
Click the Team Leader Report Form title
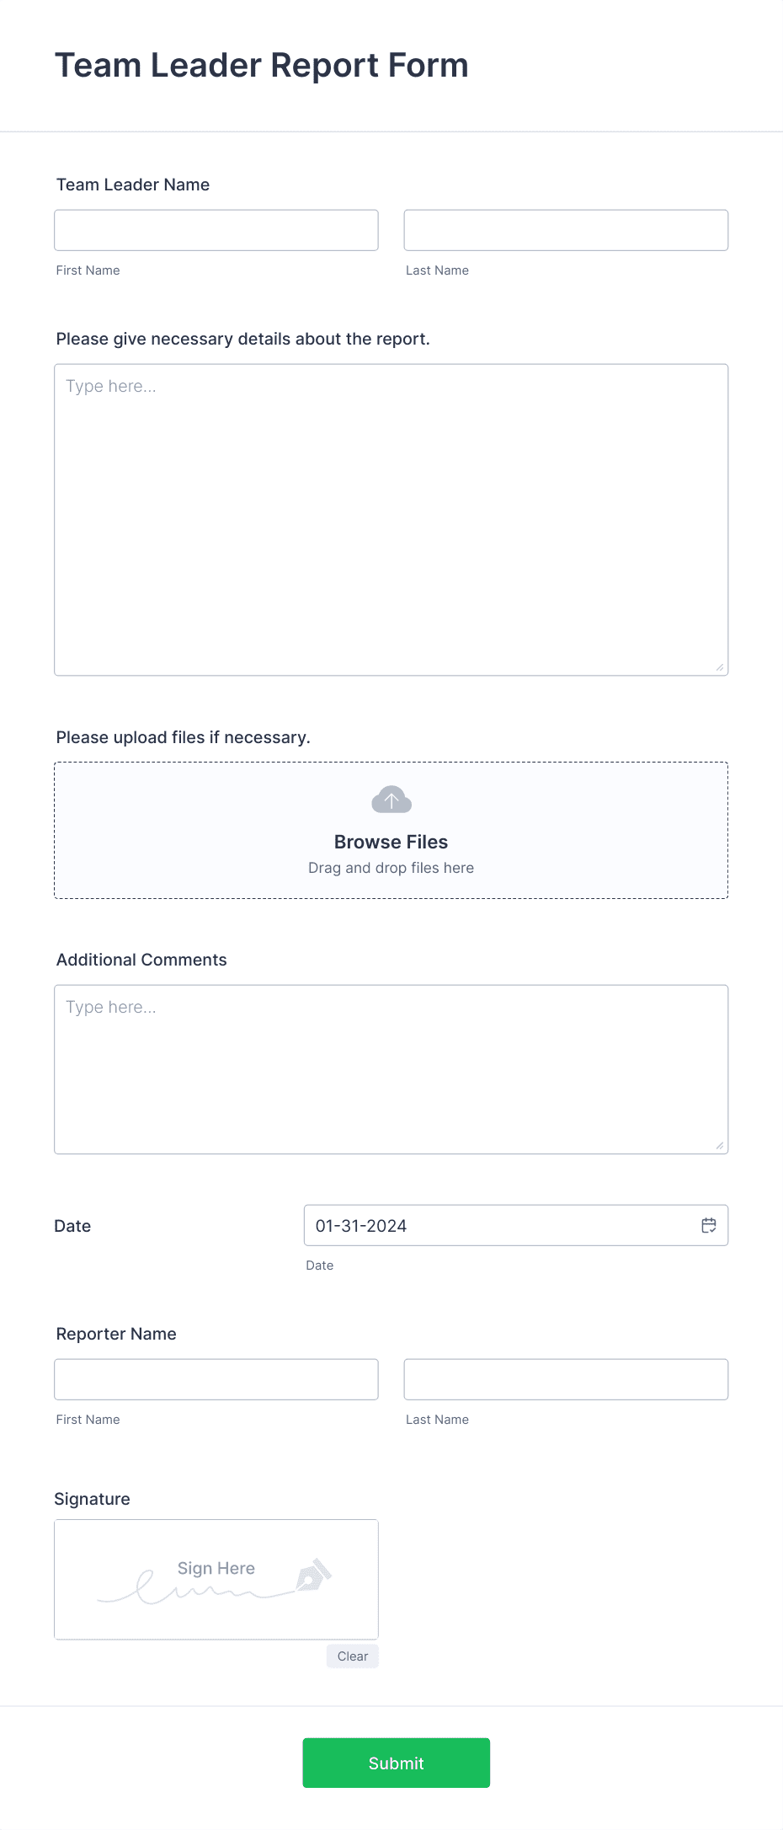pyautogui.click(x=261, y=65)
